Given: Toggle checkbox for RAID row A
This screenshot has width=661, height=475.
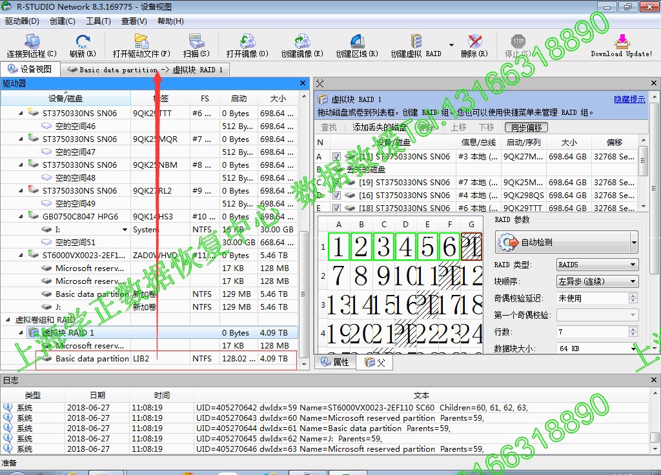Looking at the screenshot, I should (x=336, y=156).
